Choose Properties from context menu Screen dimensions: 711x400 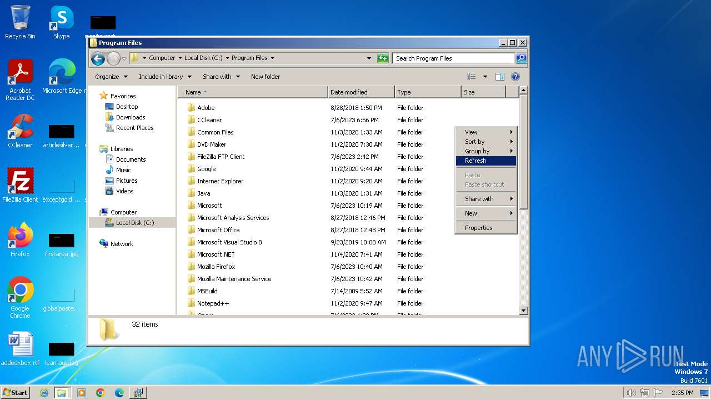click(486, 228)
